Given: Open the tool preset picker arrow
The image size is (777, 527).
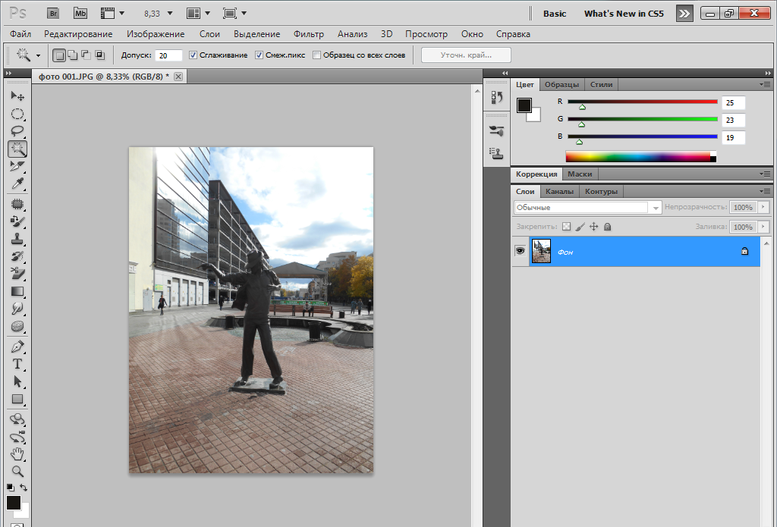Looking at the screenshot, I should (38, 55).
